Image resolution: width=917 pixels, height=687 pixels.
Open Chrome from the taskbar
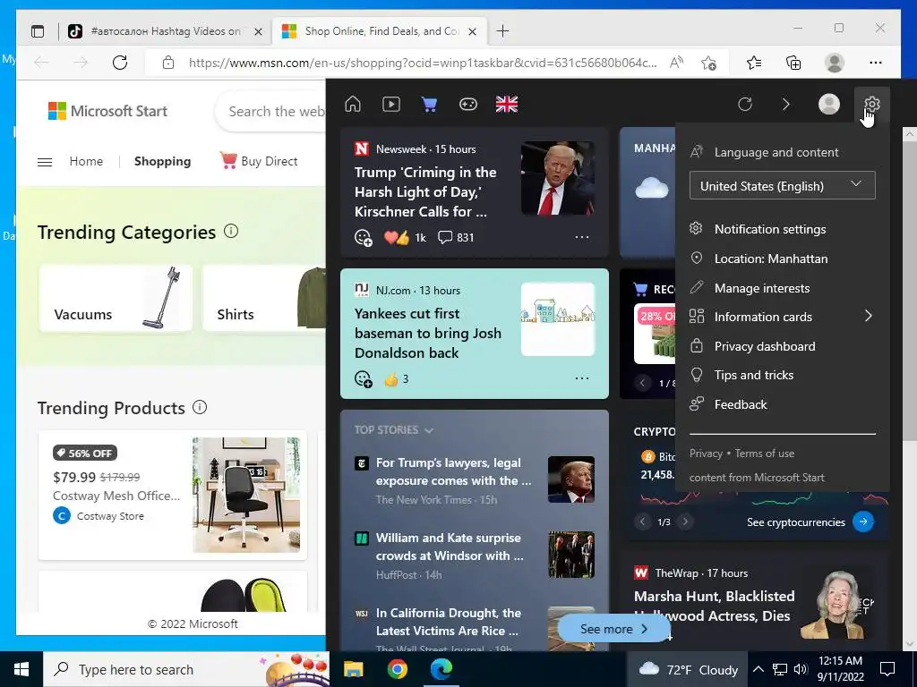tap(397, 669)
